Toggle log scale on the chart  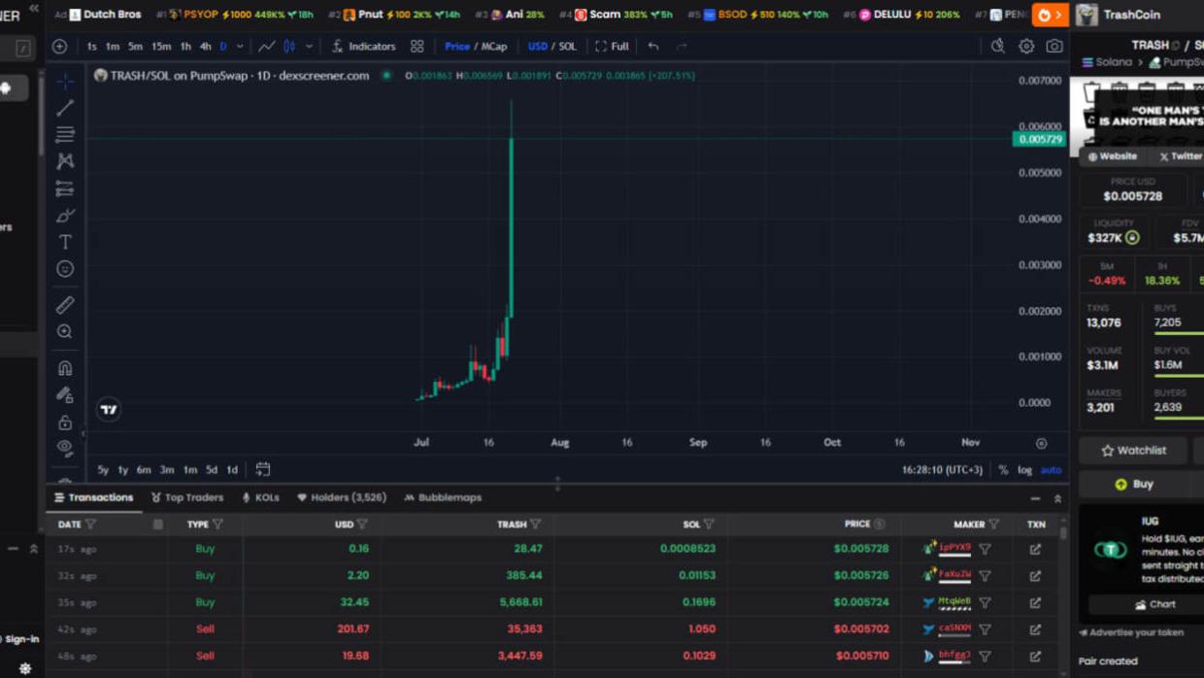click(x=1024, y=470)
